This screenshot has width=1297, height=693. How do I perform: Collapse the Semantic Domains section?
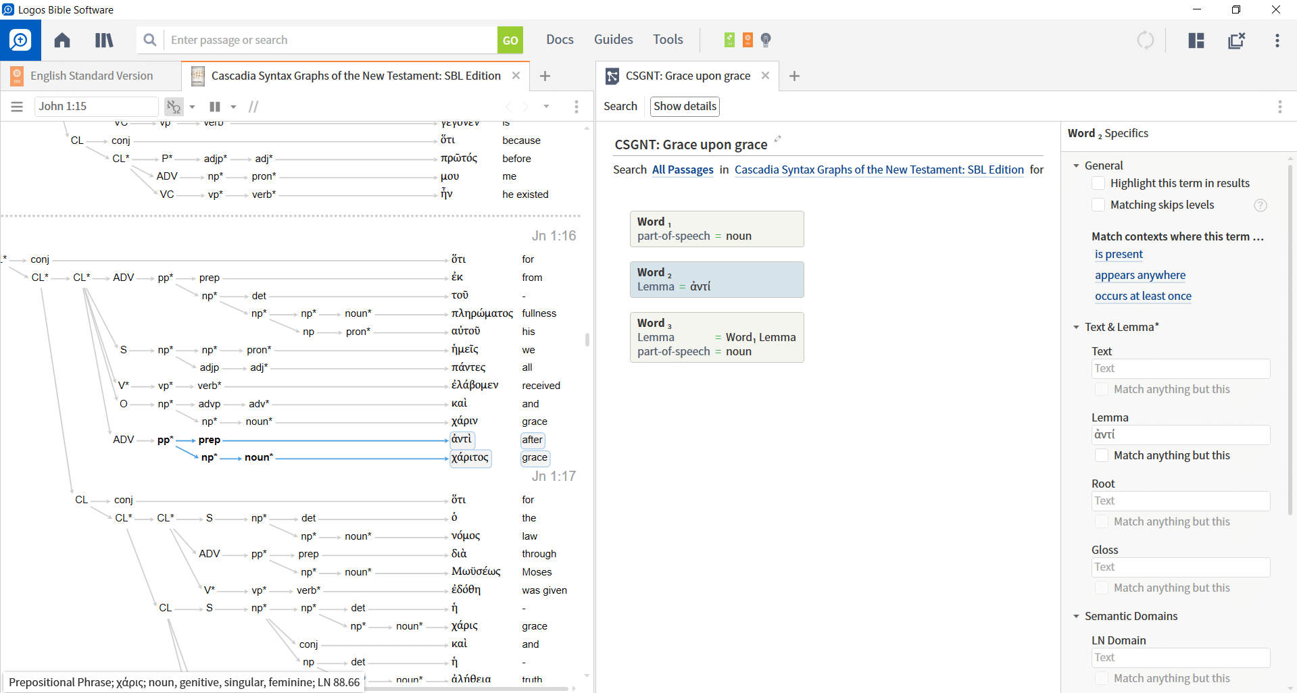1076,616
